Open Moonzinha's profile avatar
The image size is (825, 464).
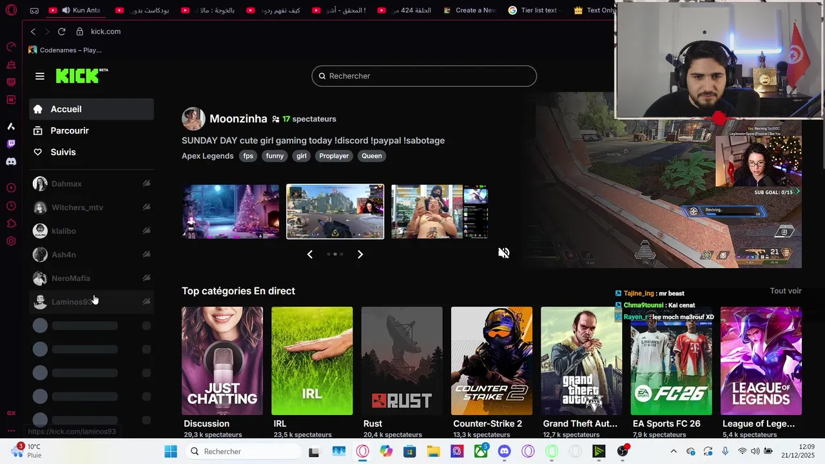pyautogui.click(x=193, y=119)
